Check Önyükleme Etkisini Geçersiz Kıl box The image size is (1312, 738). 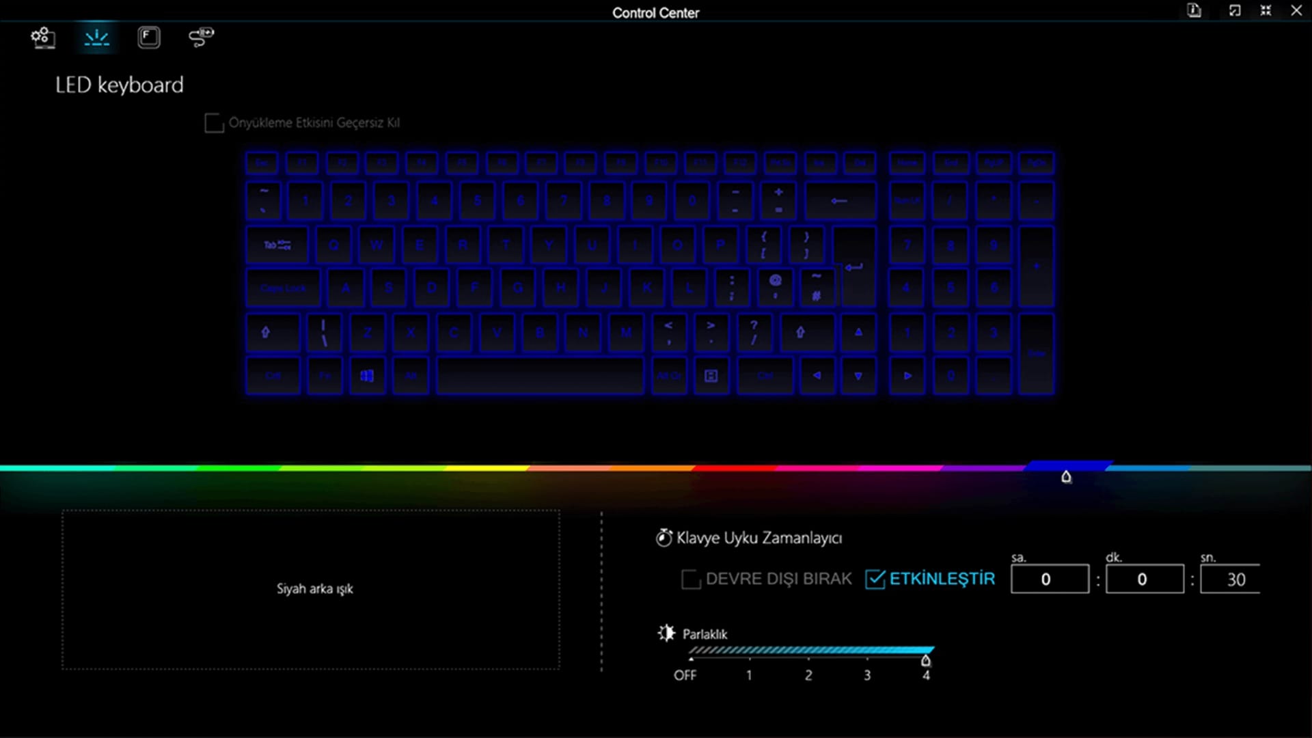coord(214,124)
